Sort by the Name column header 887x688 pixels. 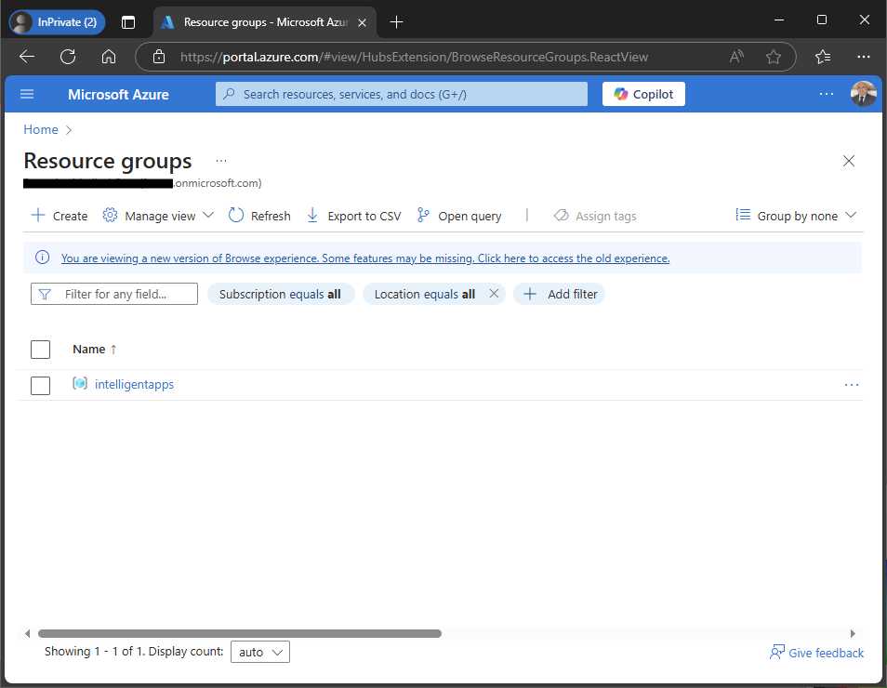tap(95, 349)
